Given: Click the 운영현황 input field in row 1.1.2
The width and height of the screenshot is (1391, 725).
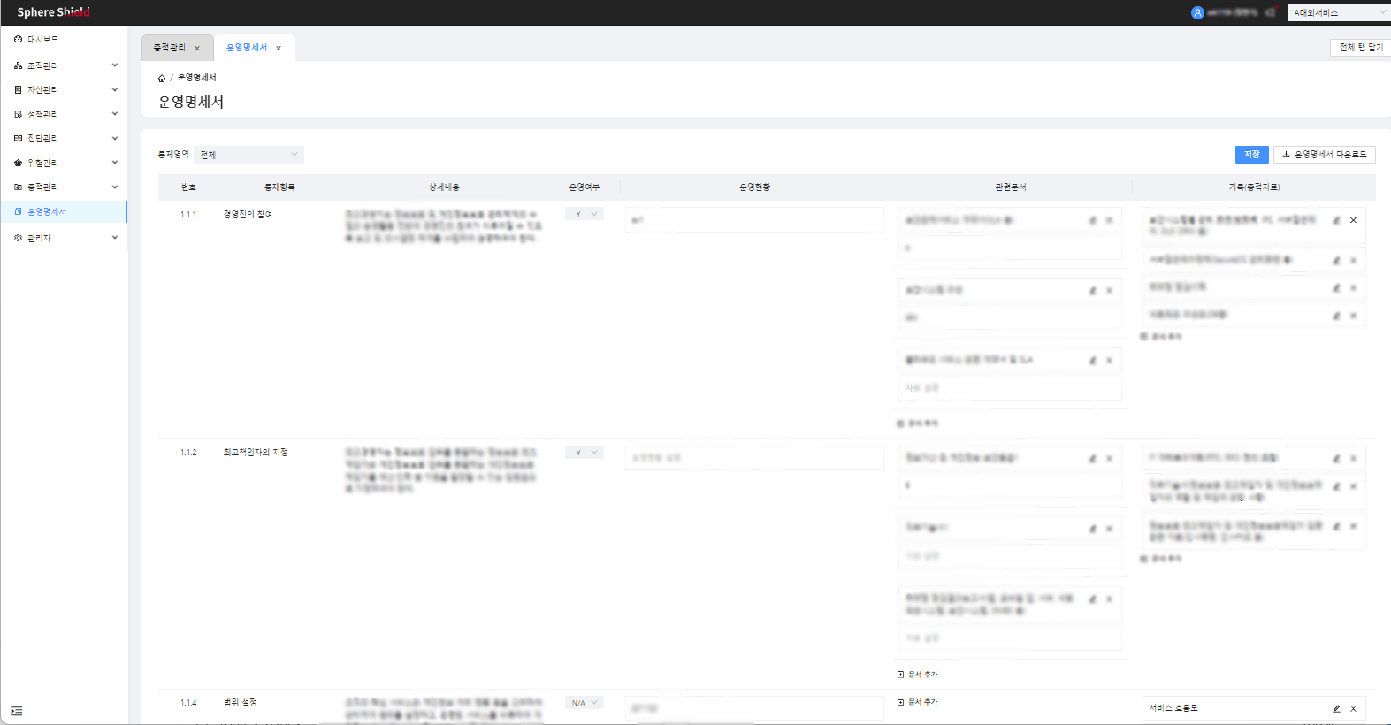Looking at the screenshot, I should pos(753,458).
